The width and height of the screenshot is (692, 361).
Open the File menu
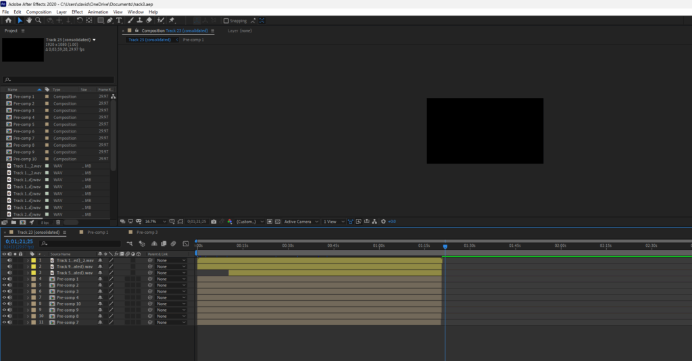coord(5,12)
